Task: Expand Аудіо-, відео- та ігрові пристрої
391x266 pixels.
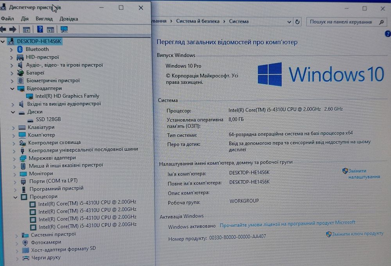Action: (12, 65)
